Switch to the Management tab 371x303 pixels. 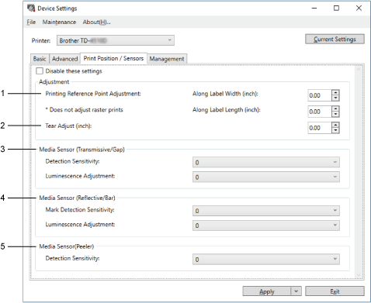pyautogui.click(x=167, y=59)
